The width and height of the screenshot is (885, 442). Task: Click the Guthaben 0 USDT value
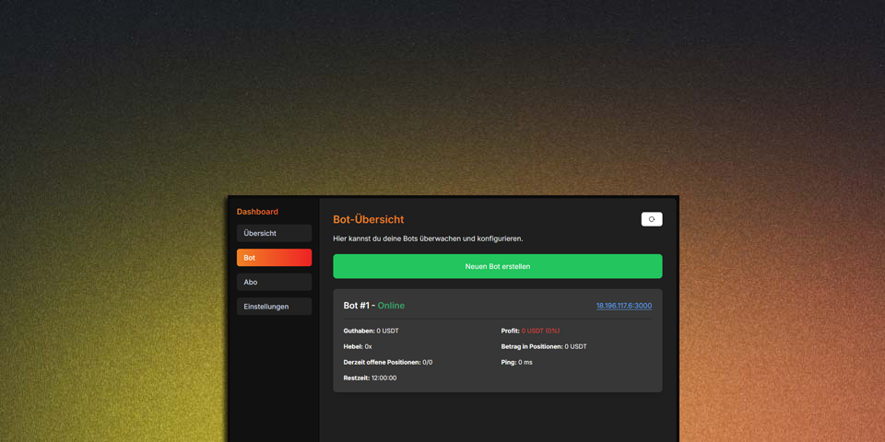point(387,331)
